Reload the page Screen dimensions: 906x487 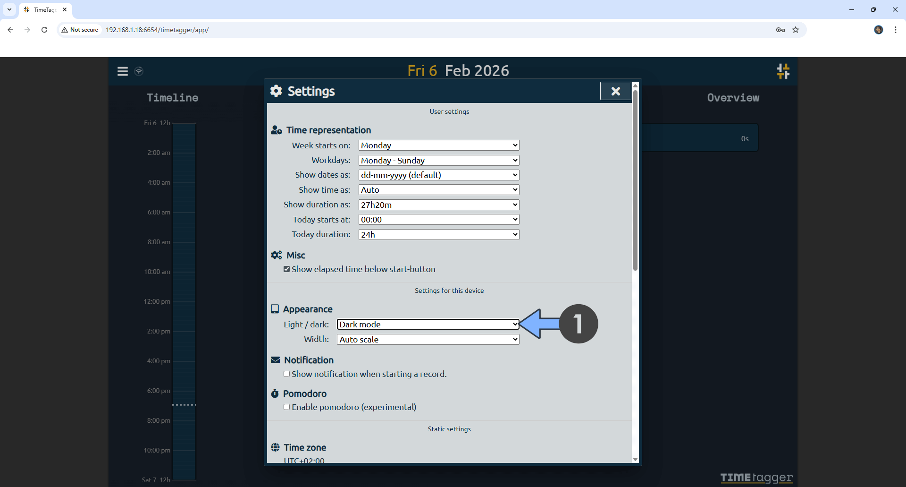[x=44, y=30]
